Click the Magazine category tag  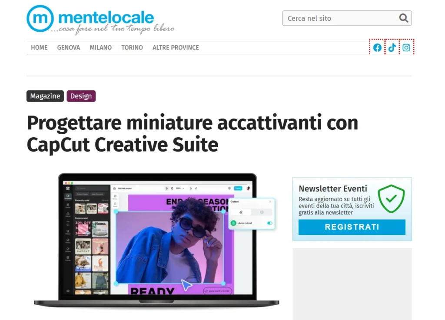pos(45,96)
